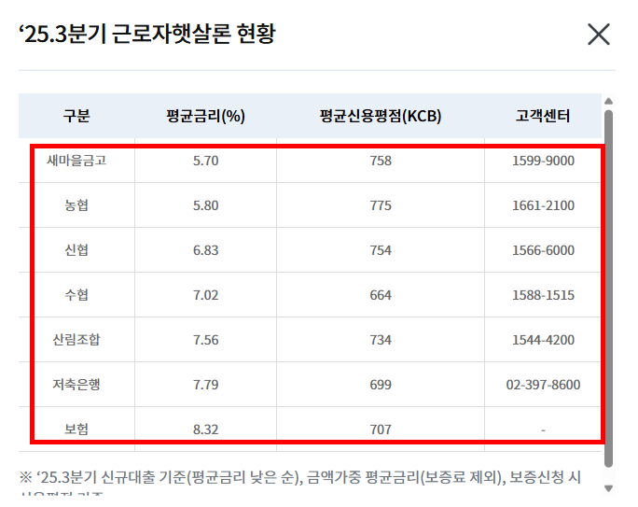The image size is (638, 507).
Task: Click the 6.83 average rate value
Action: pyautogui.click(x=205, y=250)
